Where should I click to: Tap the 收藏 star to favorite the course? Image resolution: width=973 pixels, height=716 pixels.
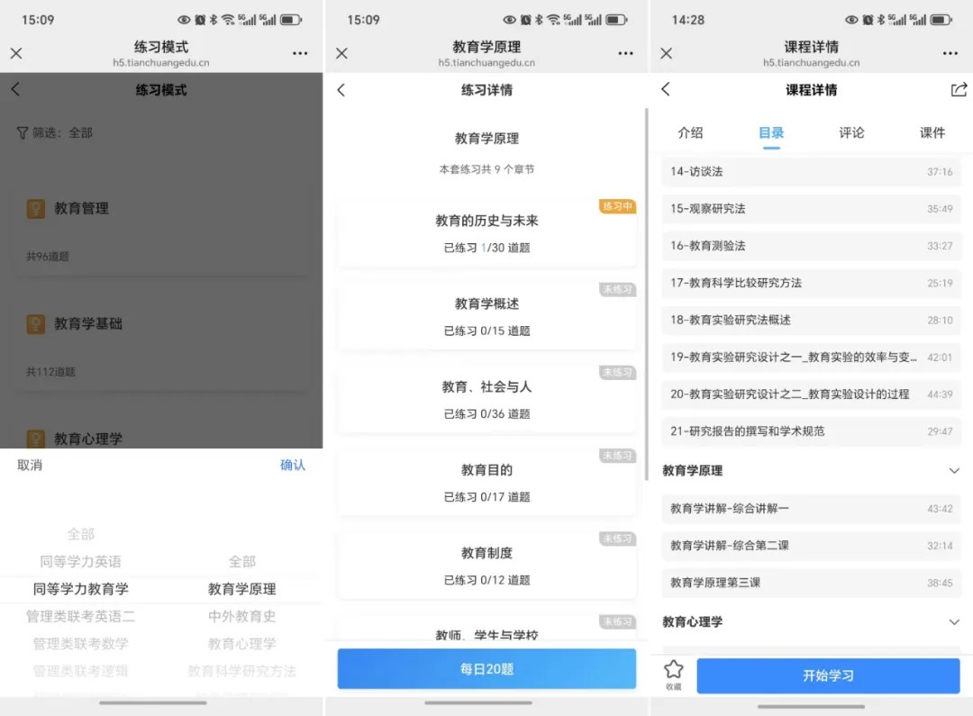click(x=673, y=674)
